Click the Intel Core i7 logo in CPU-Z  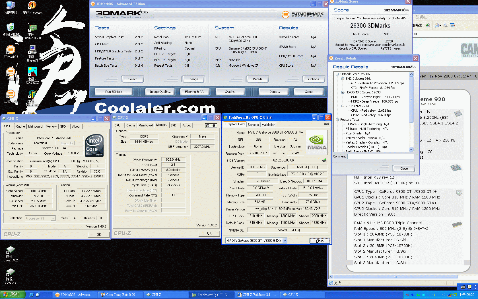[94, 145]
